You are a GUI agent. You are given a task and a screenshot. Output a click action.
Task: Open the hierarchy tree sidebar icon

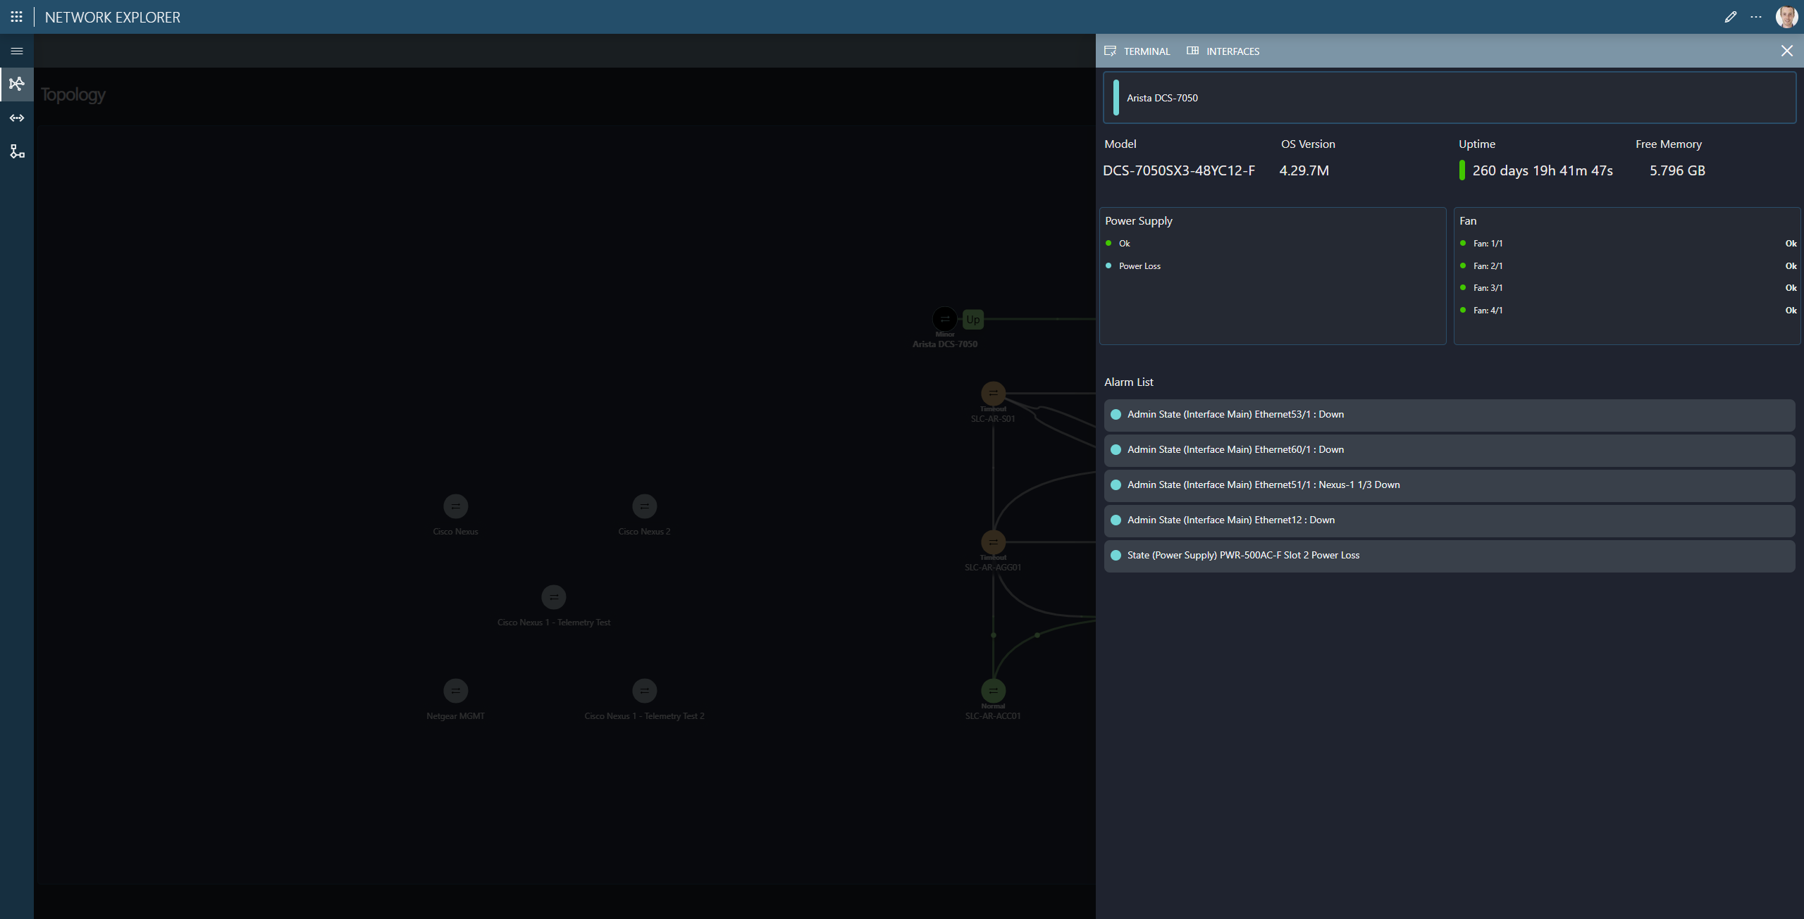pyautogui.click(x=17, y=151)
